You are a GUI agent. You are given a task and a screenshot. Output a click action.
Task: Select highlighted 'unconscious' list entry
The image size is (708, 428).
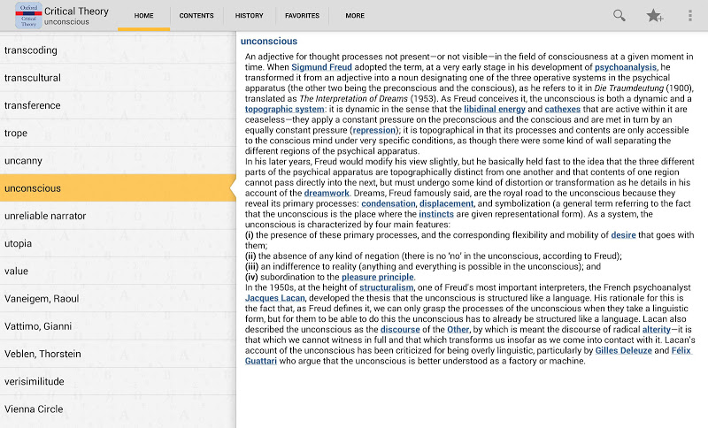(118, 188)
